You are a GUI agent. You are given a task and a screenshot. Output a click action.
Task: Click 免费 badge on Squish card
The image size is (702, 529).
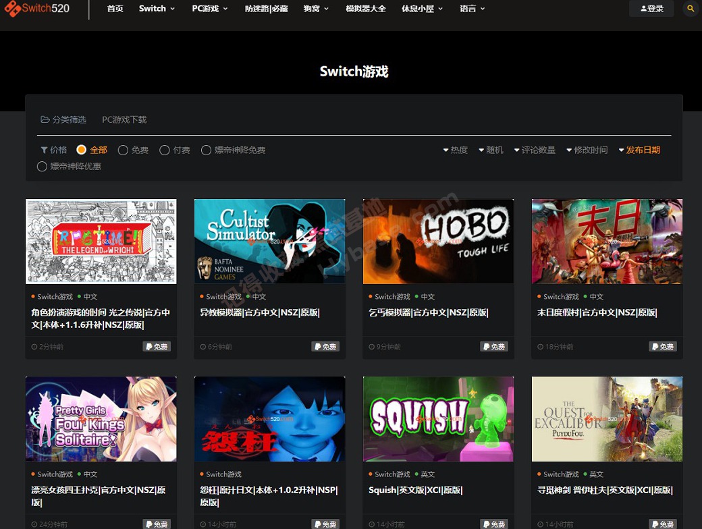coord(494,524)
